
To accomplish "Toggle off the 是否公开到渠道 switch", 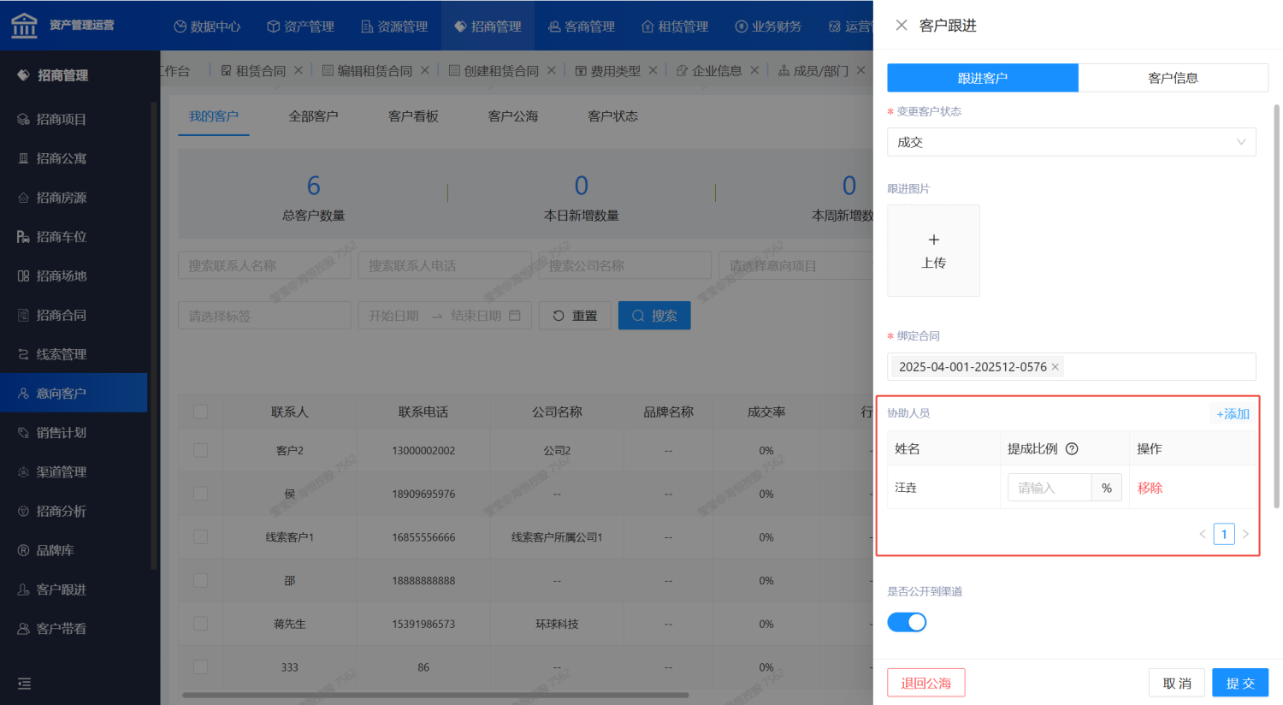I will coord(907,622).
